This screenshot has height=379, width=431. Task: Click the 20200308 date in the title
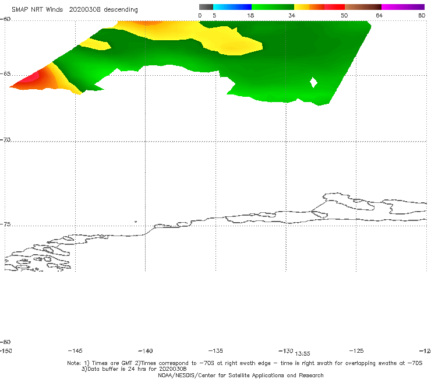(x=84, y=9)
